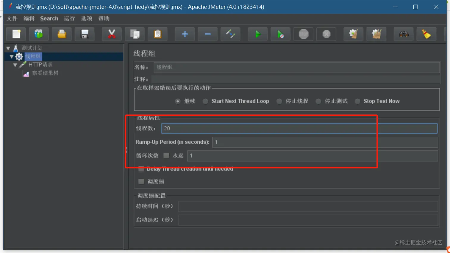The height and width of the screenshot is (253, 450).
Task: Enable the 调度器 scheduler checkbox
Action: [141, 181]
